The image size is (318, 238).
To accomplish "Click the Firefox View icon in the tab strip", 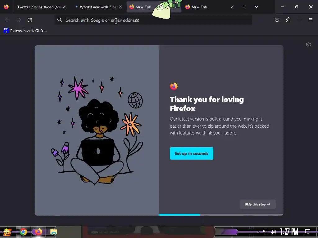I will click(x=6, y=7).
